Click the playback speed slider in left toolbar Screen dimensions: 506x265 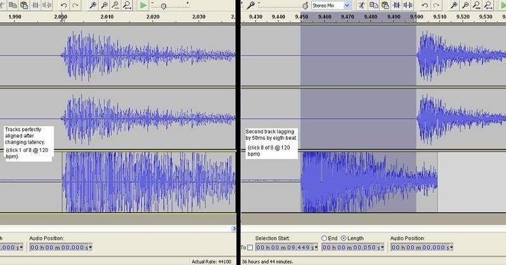pos(163,5)
